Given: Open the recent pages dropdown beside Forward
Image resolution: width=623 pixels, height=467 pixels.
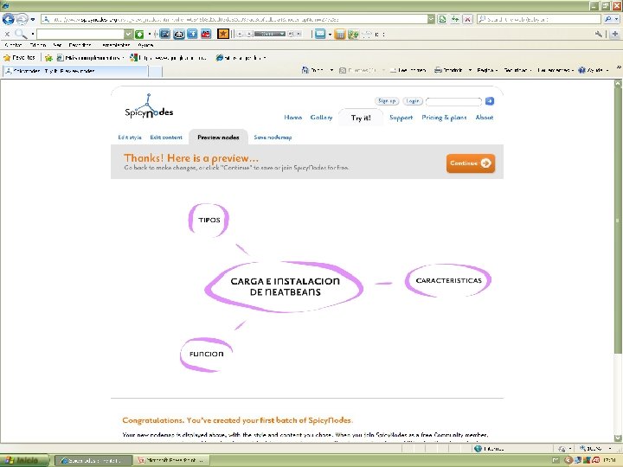Looking at the screenshot, I should point(33,19).
